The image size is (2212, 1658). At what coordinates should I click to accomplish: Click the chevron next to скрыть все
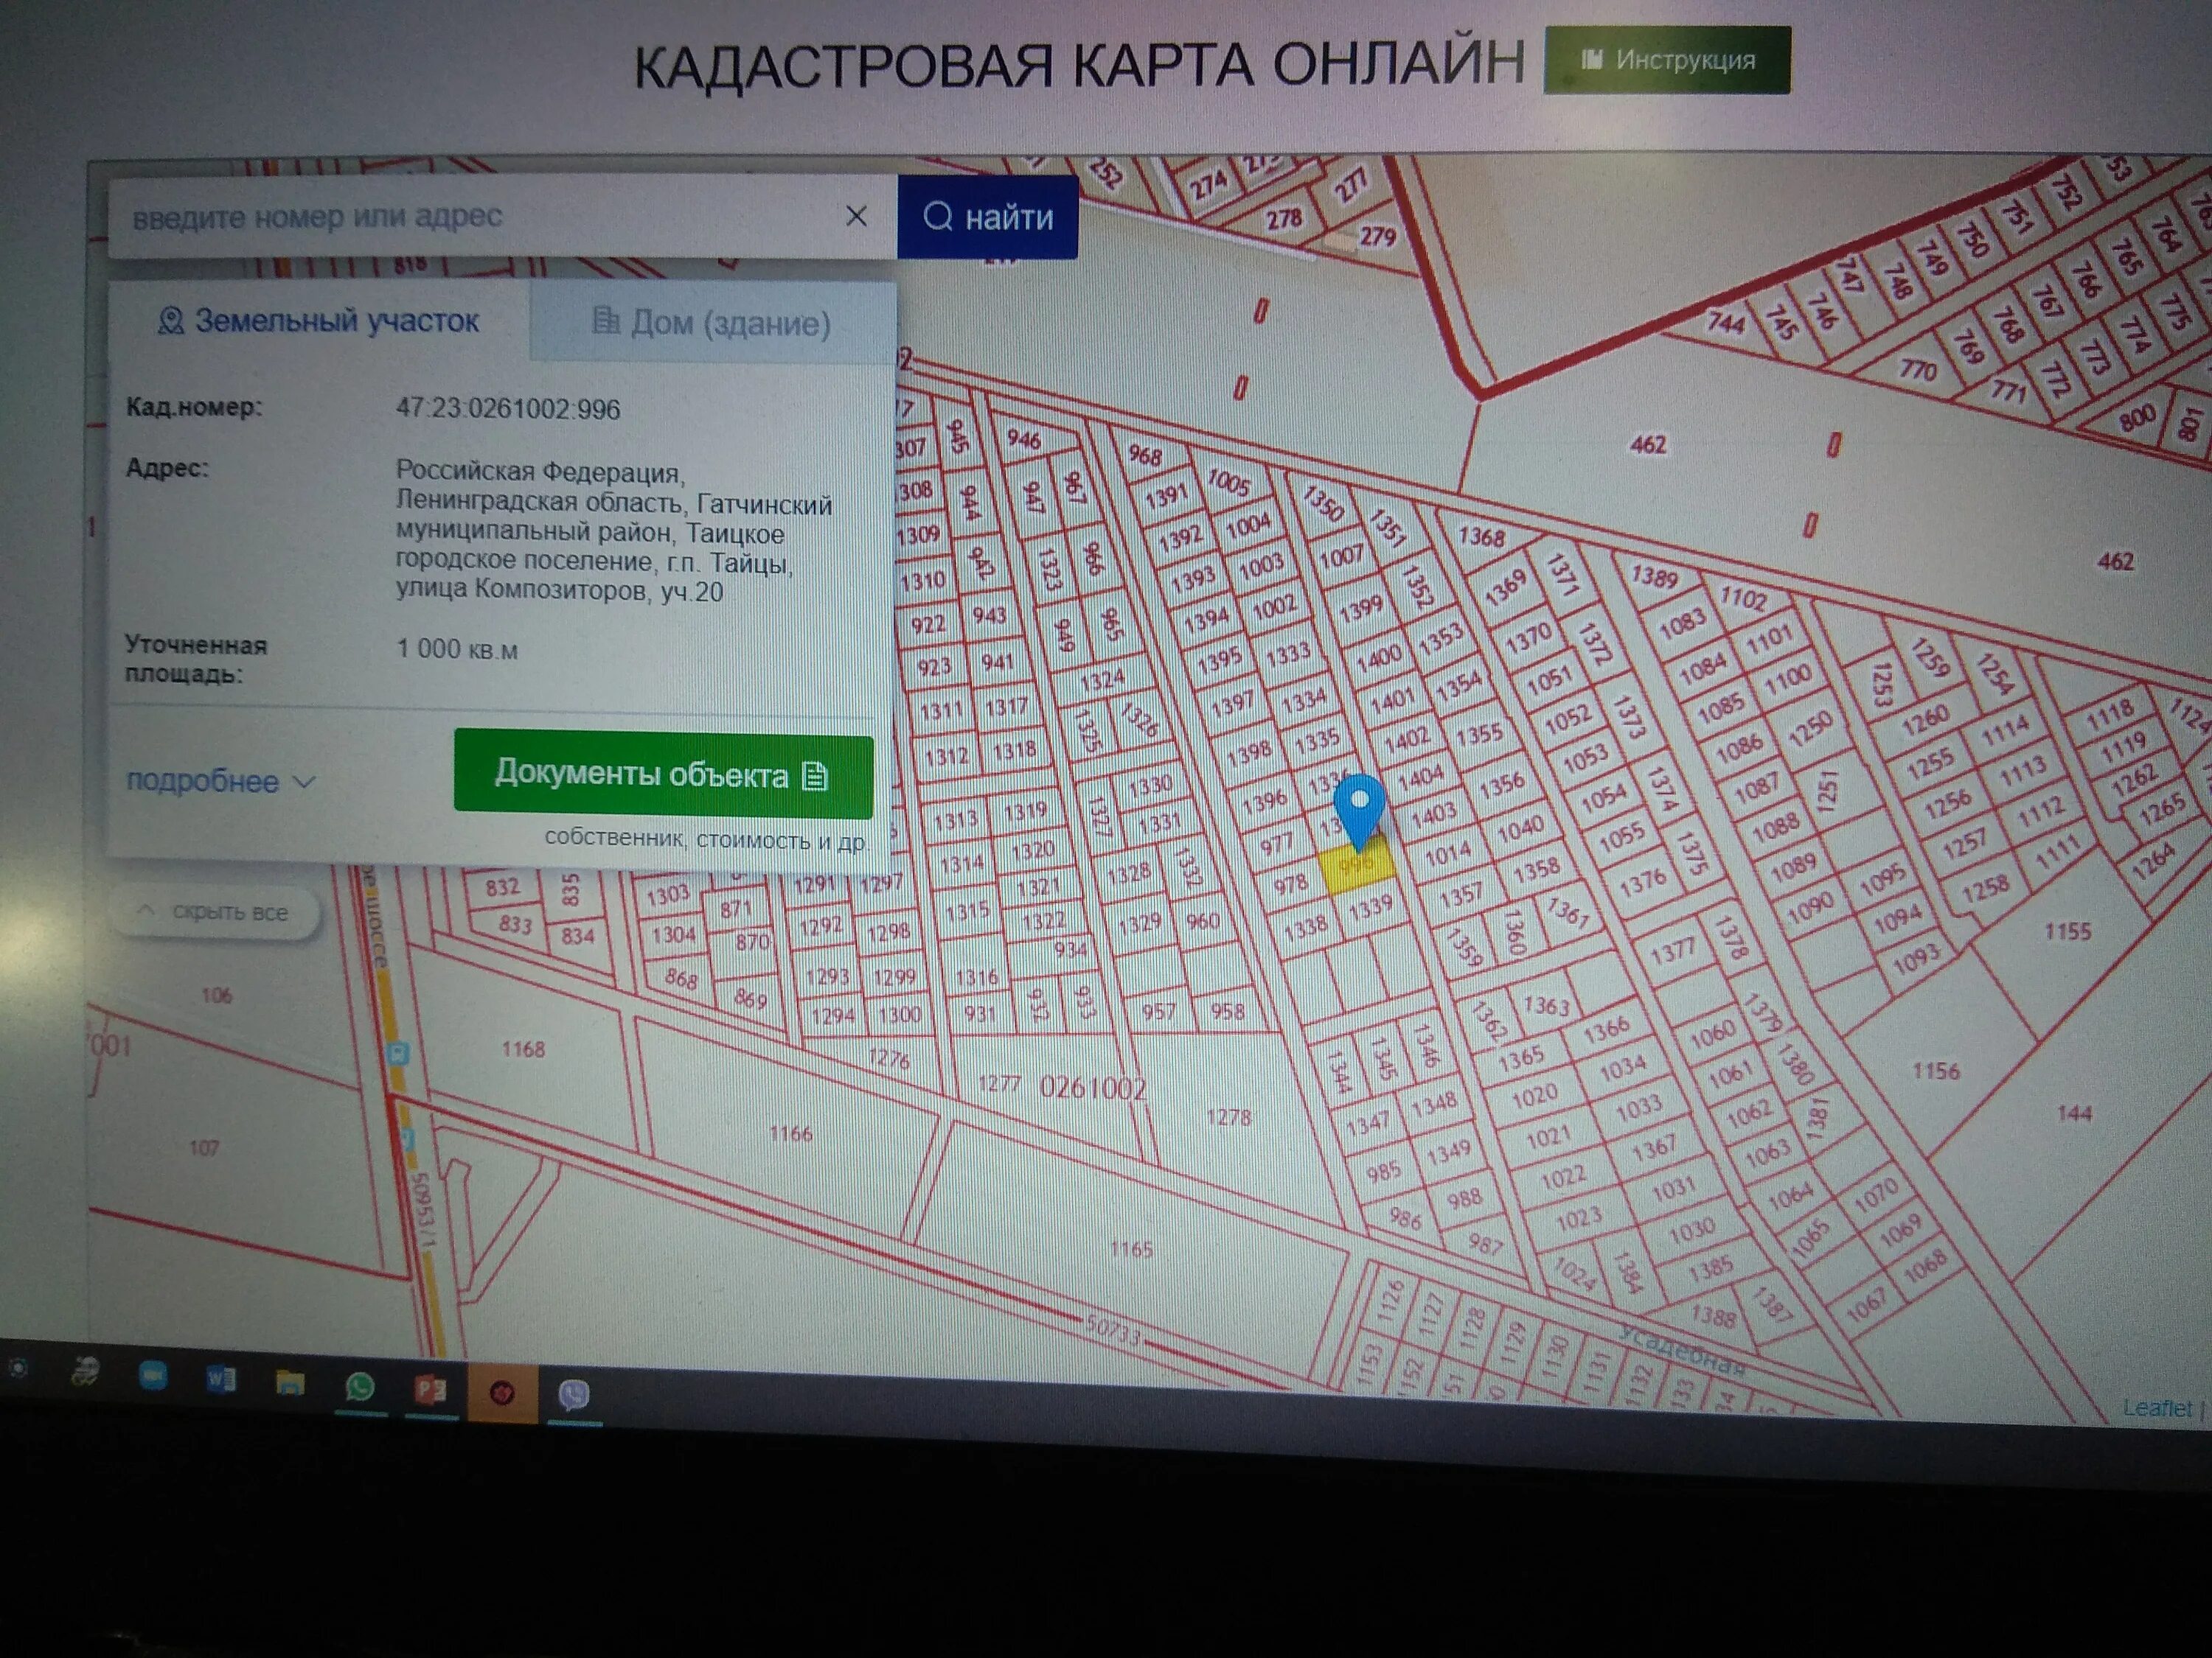[x=146, y=912]
